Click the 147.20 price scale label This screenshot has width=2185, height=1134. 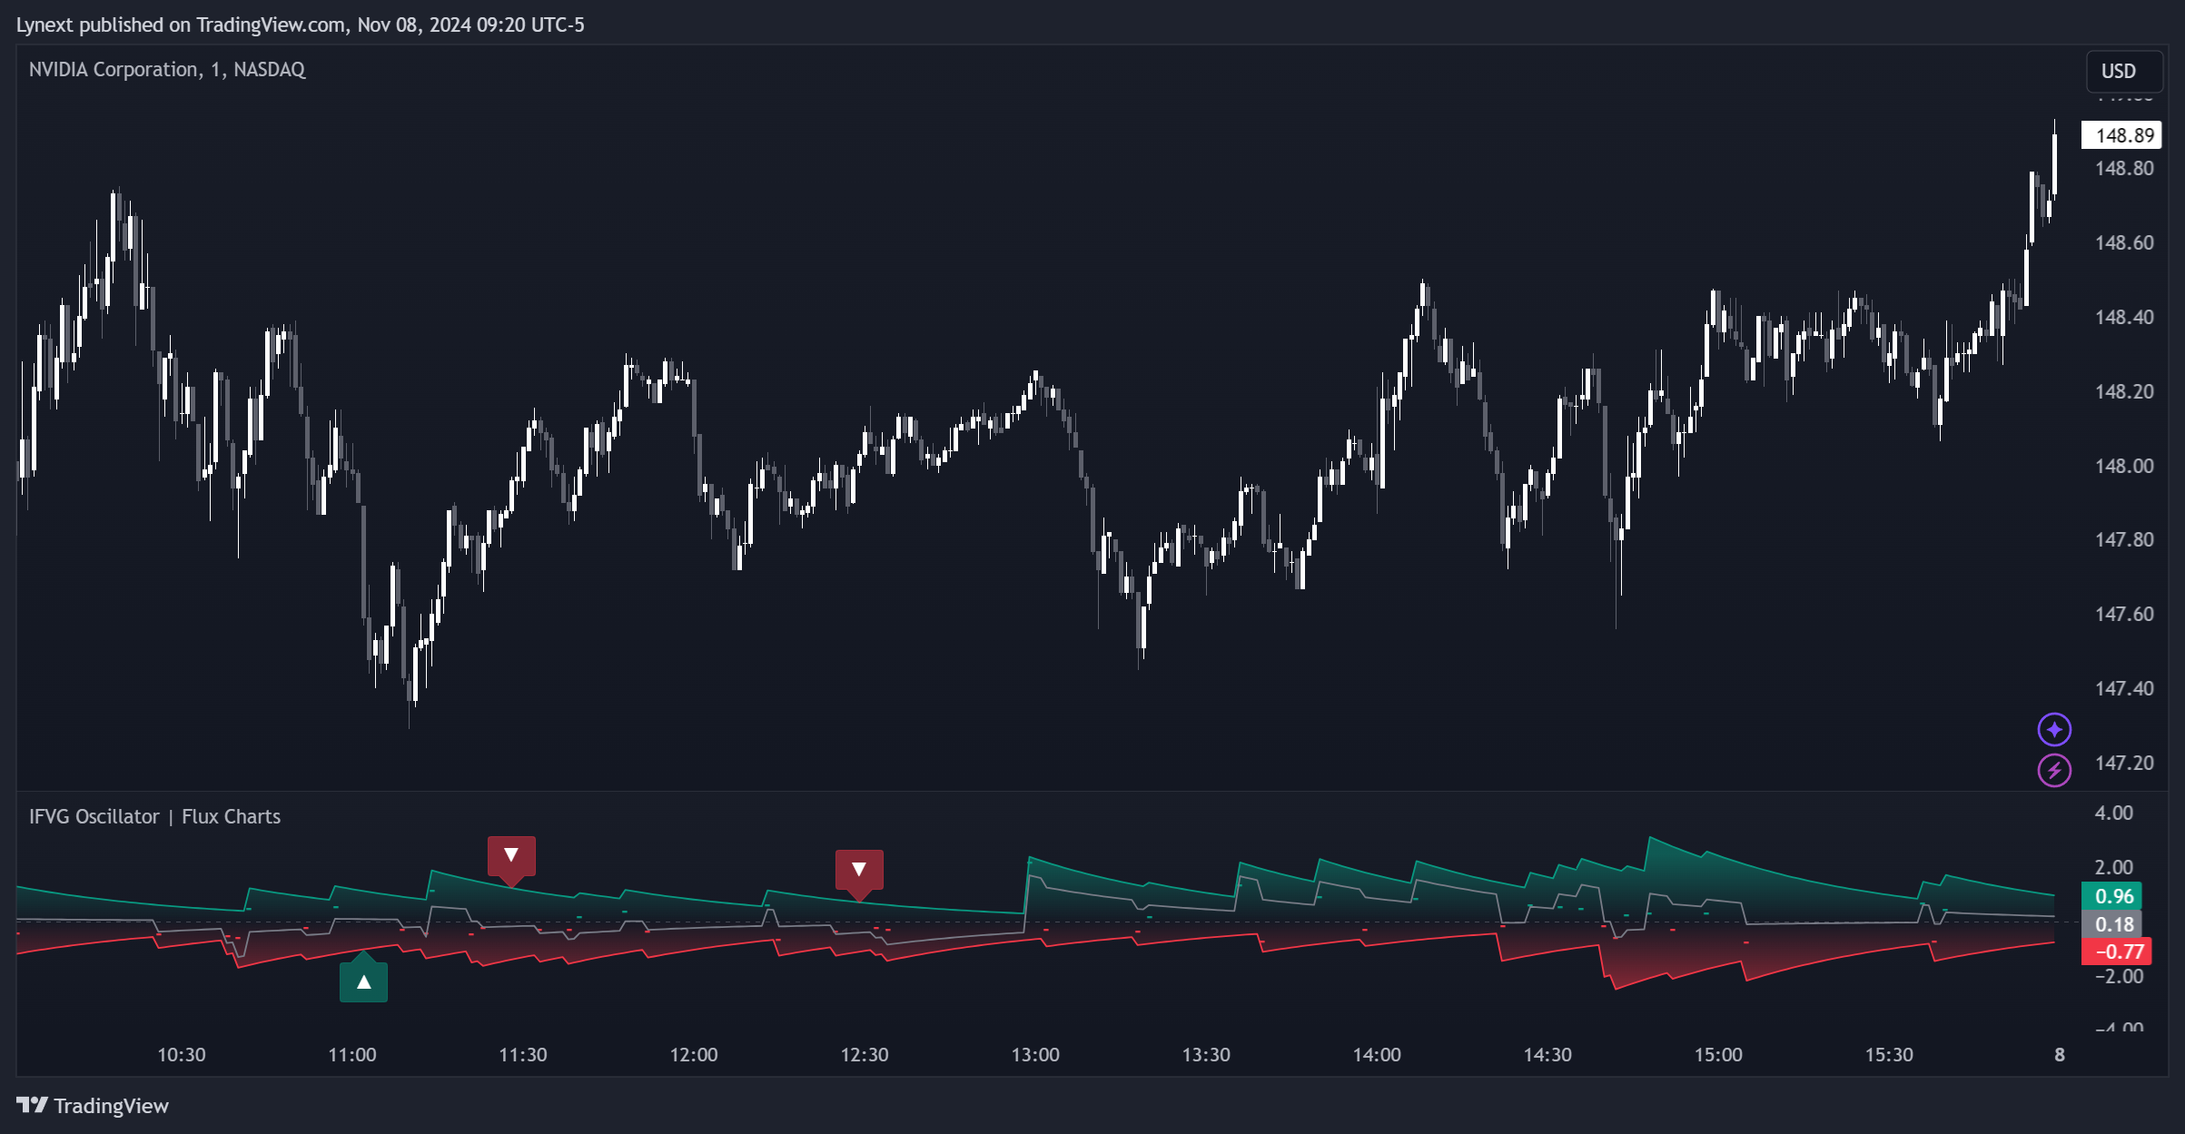coord(2123,763)
